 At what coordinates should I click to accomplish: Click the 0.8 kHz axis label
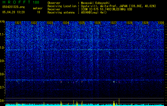coord(2,74)
